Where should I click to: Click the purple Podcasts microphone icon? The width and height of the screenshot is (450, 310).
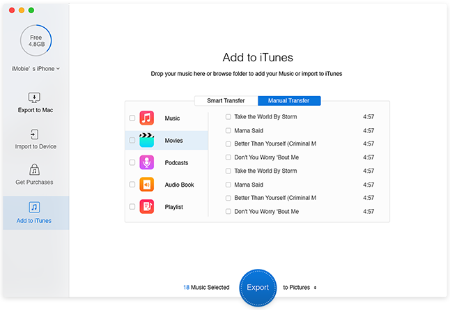pos(147,162)
